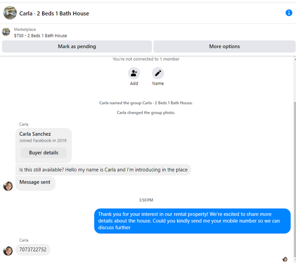View Buyer details for Carla Sanchez
The image size is (296, 264).
44,153
